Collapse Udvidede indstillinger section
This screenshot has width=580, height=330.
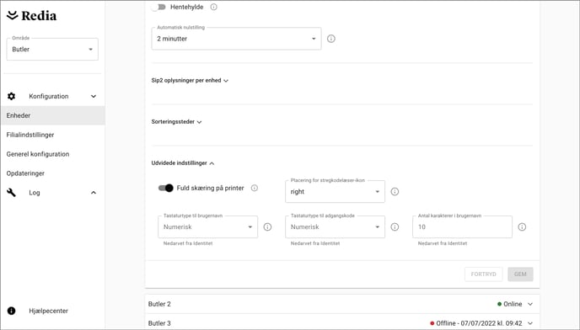[x=183, y=163]
